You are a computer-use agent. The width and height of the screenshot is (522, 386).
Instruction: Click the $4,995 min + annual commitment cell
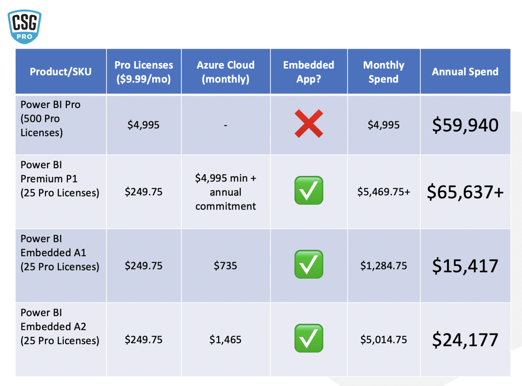(226, 192)
